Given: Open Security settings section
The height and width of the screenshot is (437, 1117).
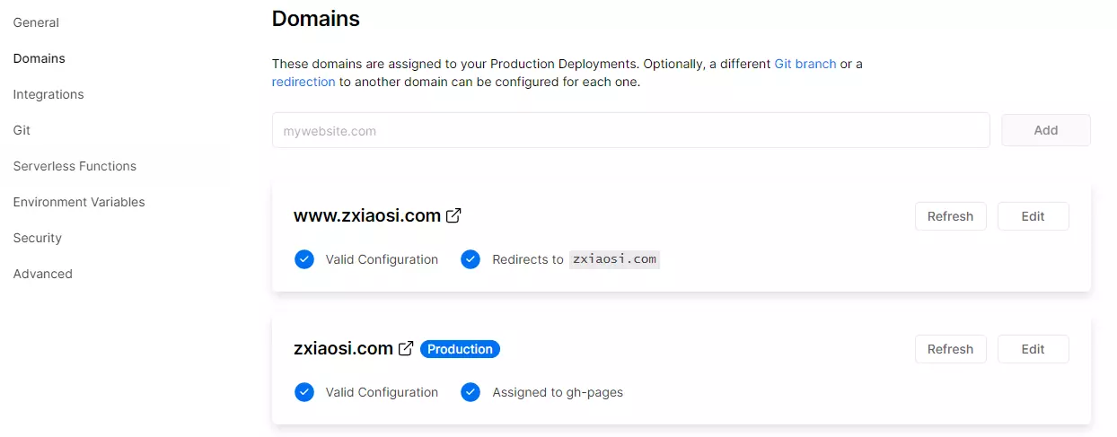Looking at the screenshot, I should click(38, 238).
